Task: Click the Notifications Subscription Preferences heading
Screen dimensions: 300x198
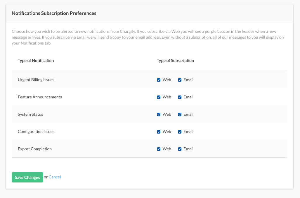Action: (x=54, y=13)
